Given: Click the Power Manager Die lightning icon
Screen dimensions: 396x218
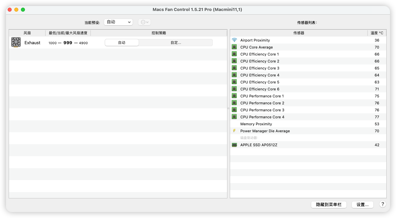Looking at the screenshot, I should pos(234,131).
